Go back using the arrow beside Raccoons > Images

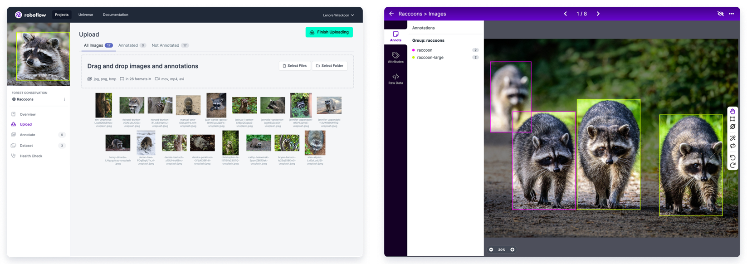(391, 14)
